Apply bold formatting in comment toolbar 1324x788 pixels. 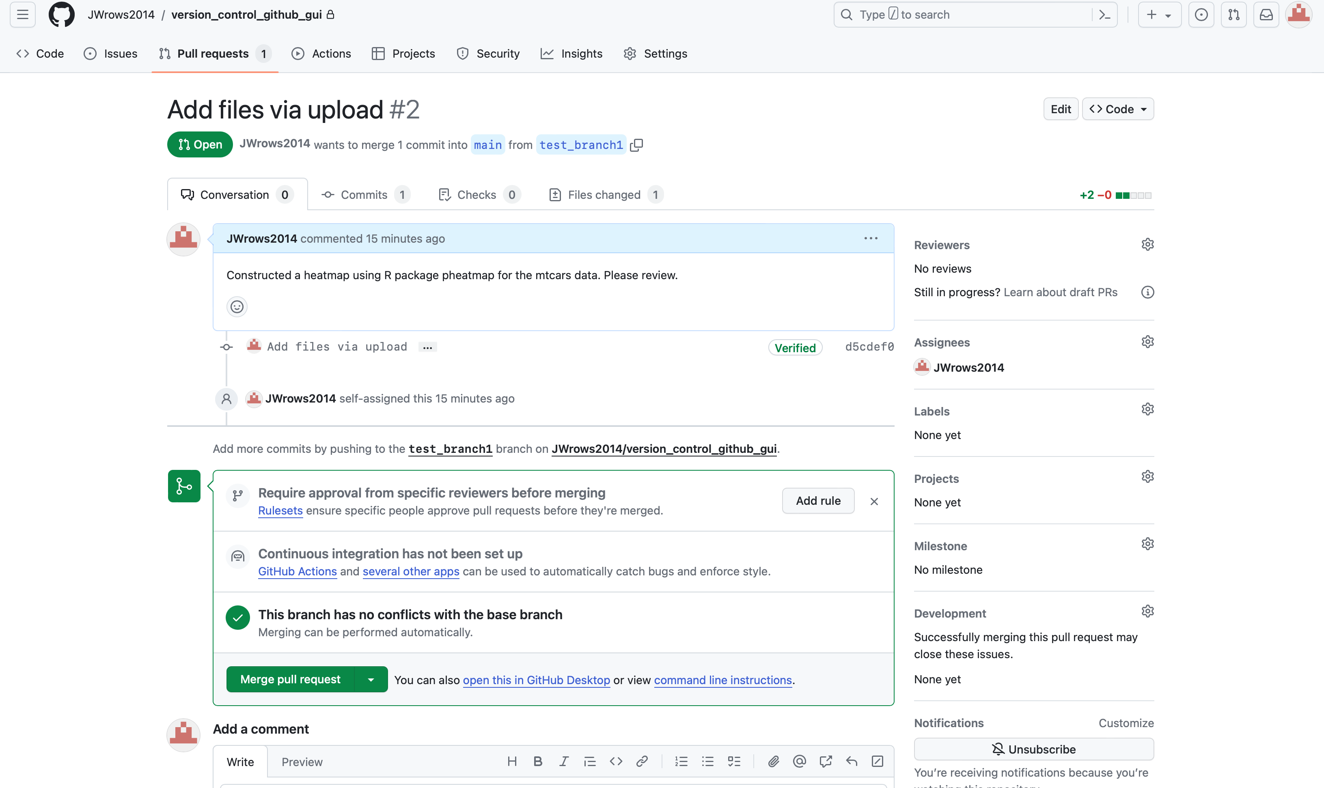coord(537,762)
